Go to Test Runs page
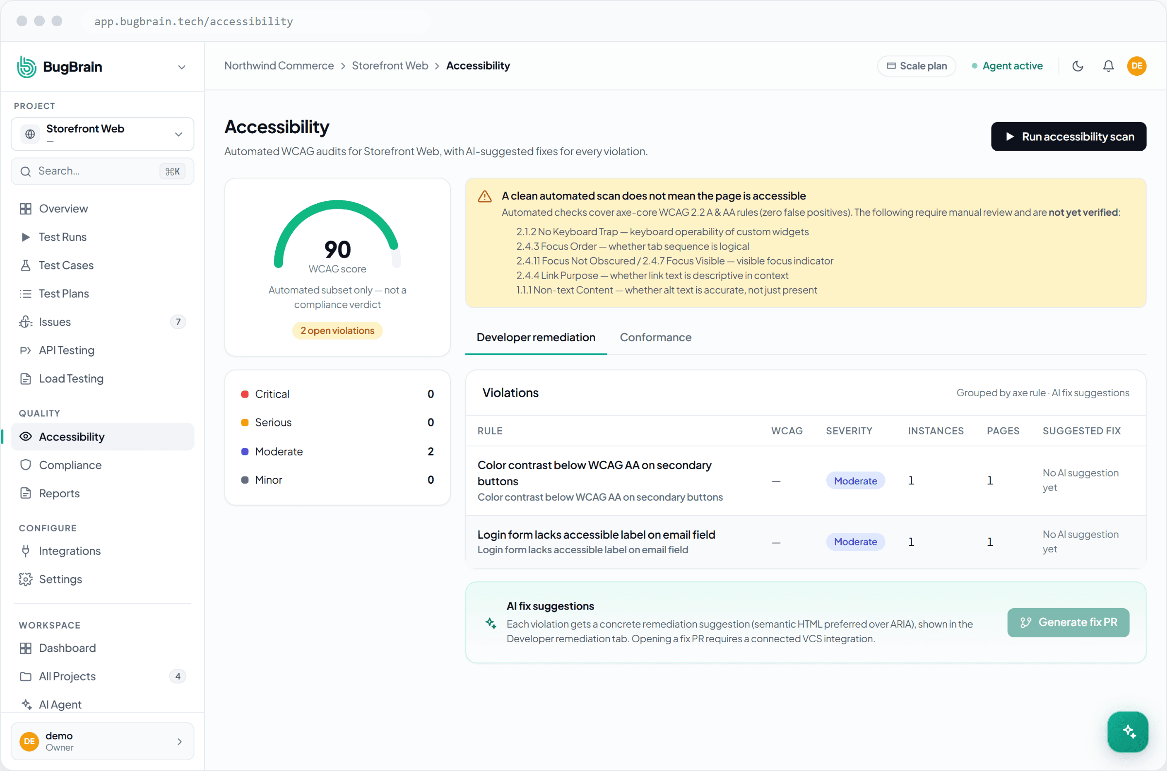The height and width of the screenshot is (771, 1167). tap(102, 237)
